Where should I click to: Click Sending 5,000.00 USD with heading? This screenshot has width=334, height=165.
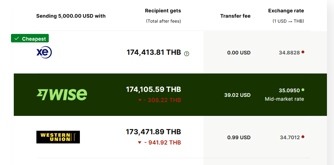point(71,16)
